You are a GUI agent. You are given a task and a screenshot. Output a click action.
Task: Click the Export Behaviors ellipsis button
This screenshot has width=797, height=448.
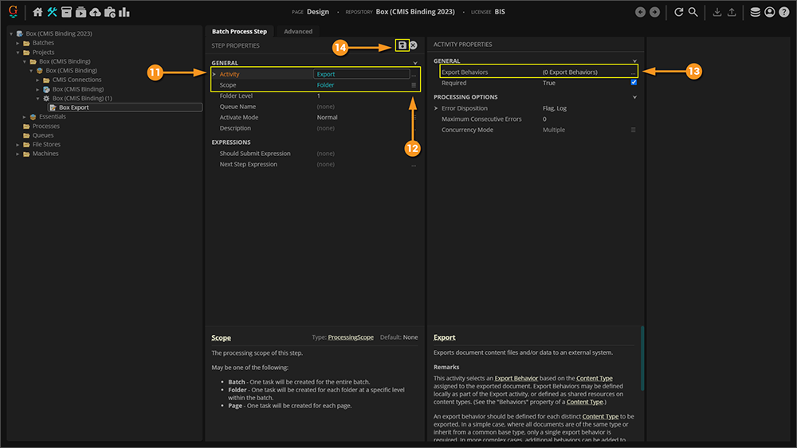pyautogui.click(x=634, y=72)
